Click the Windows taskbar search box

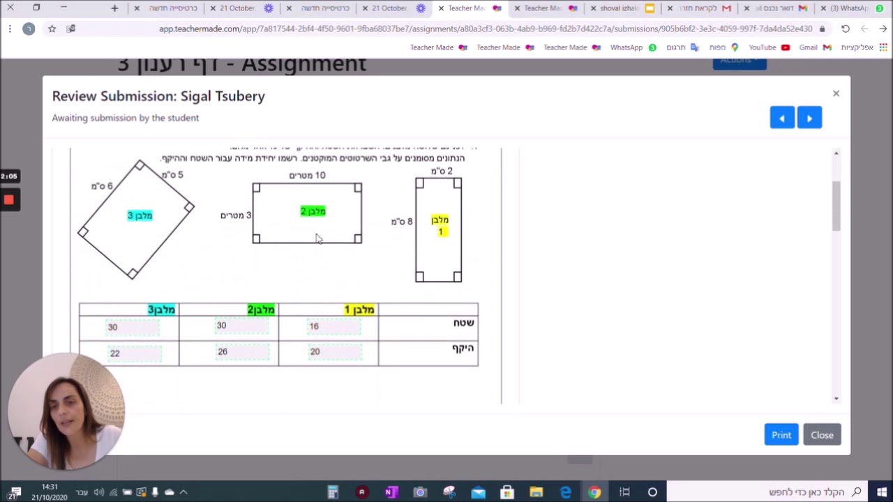[x=769, y=492]
